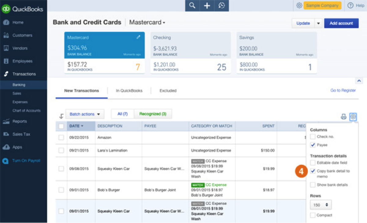Select the All (7) filter tab
Image resolution: width=367 pixels, height=223 pixels.
tap(122, 114)
